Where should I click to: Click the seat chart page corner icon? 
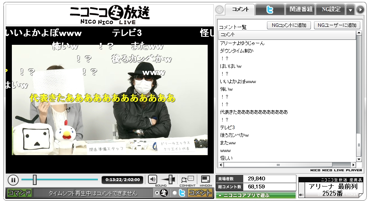pos(361,195)
